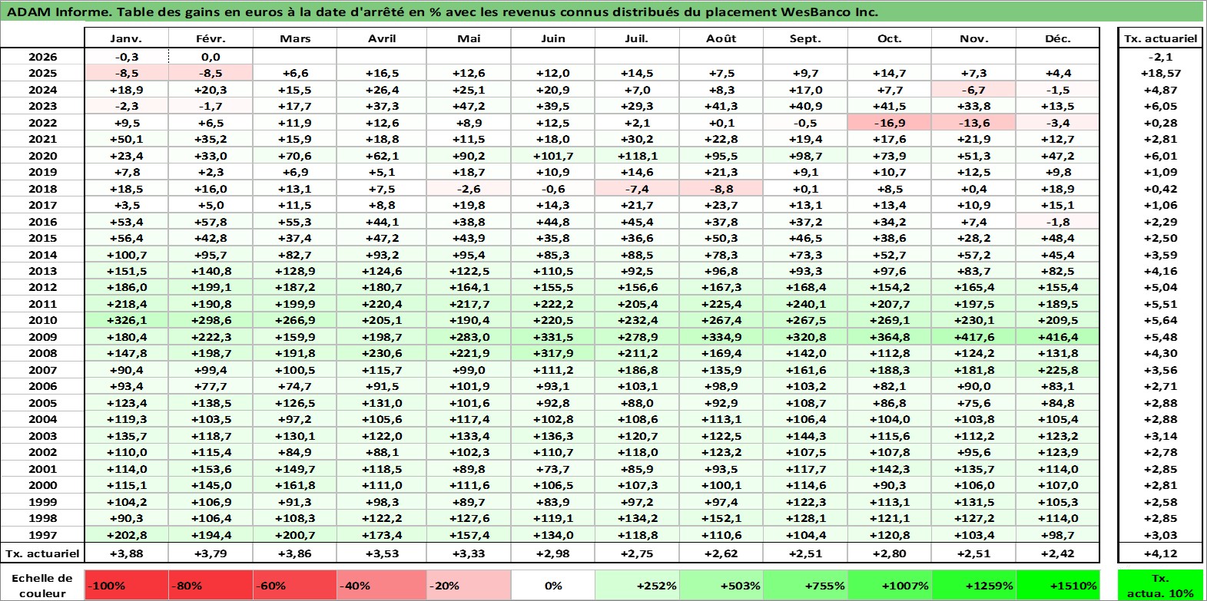Select the Janv. column header

126,38
